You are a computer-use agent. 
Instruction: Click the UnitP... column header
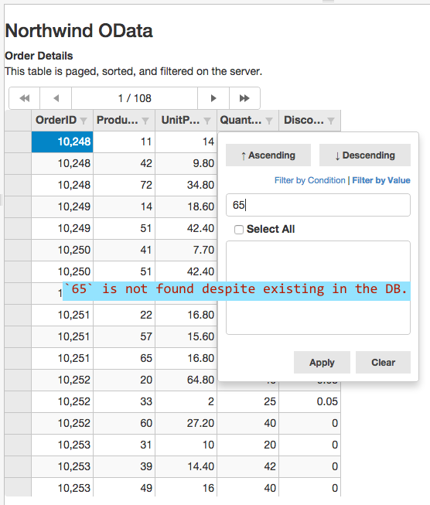point(186,120)
